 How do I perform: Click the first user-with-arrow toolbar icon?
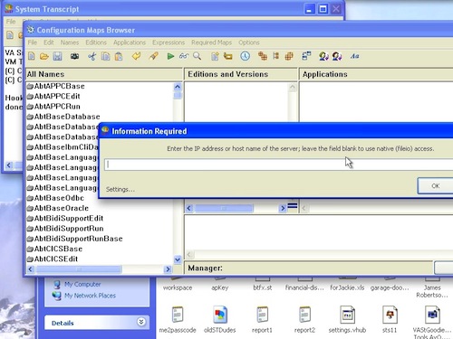tap(323, 56)
